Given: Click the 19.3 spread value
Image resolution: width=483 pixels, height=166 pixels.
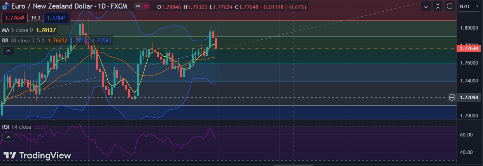Looking at the screenshot, I should tap(36, 17).
